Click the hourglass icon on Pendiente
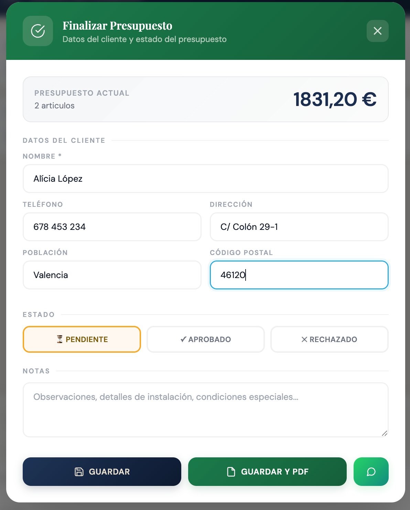This screenshot has height=510, width=410. [60, 339]
